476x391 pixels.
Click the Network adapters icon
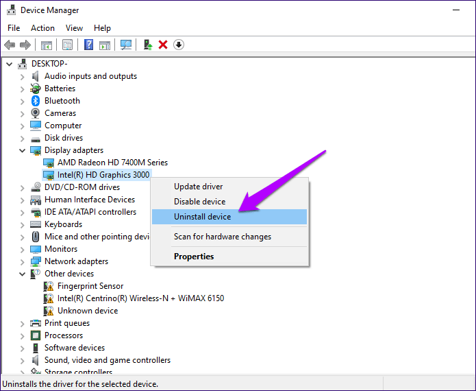pyautogui.click(x=36, y=261)
